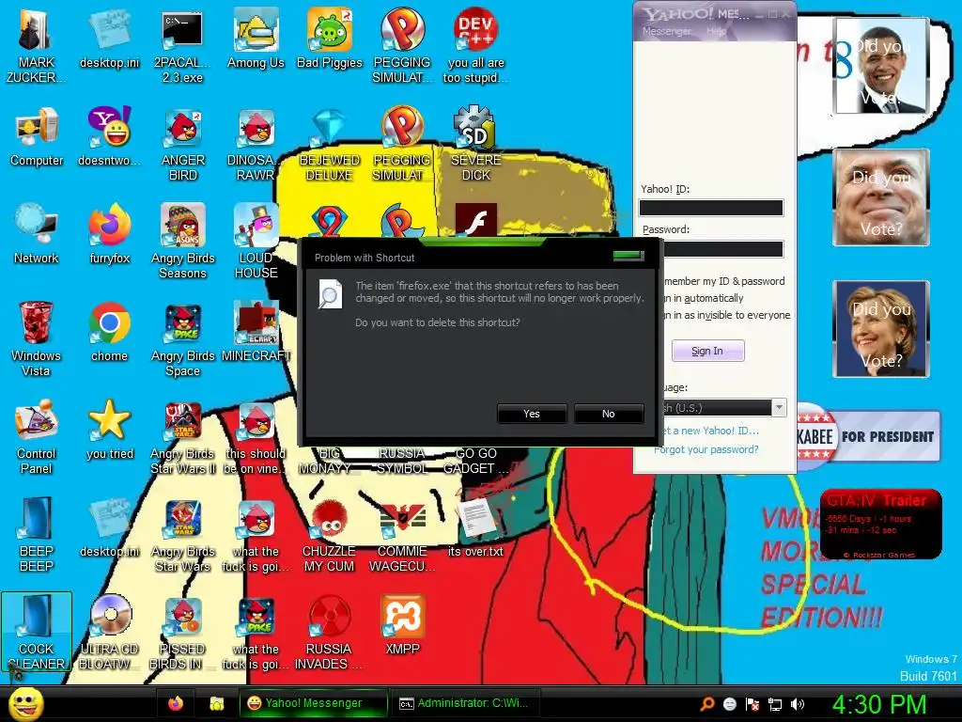The width and height of the screenshot is (962, 722).
Task: Click the Firefox icon in the taskbar
Action: 176,703
